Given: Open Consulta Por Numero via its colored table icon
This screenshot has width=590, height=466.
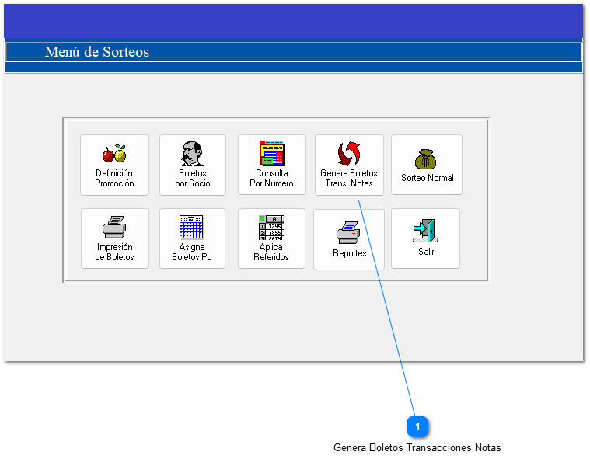Looking at the screenshot, I should 271,154.
